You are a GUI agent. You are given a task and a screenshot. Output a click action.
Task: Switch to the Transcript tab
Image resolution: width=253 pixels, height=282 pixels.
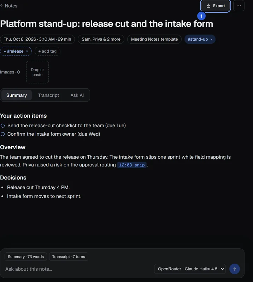pos(48,95)
